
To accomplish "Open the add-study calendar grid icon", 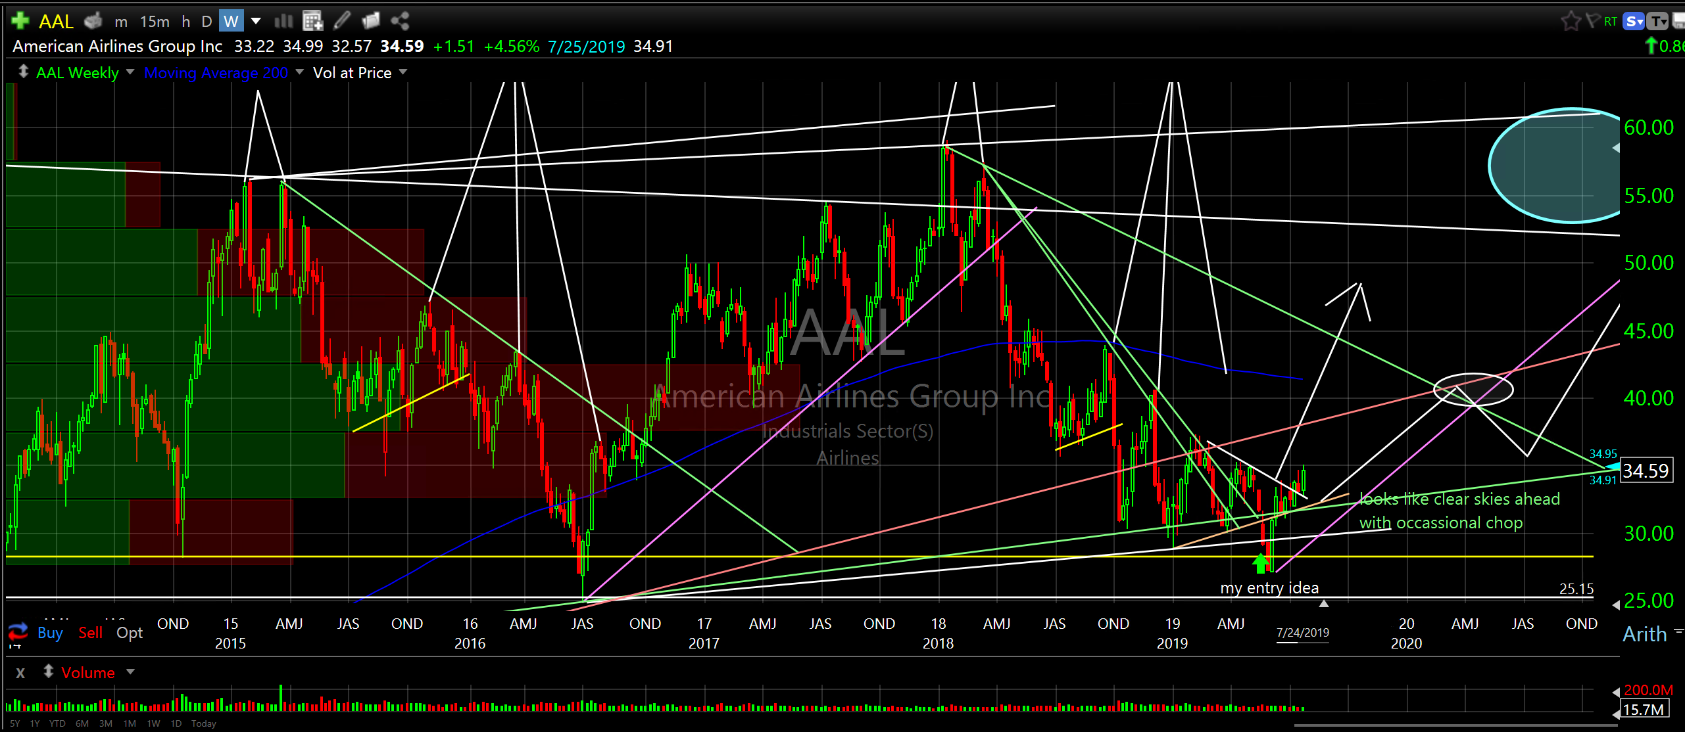I will point(312,21).
